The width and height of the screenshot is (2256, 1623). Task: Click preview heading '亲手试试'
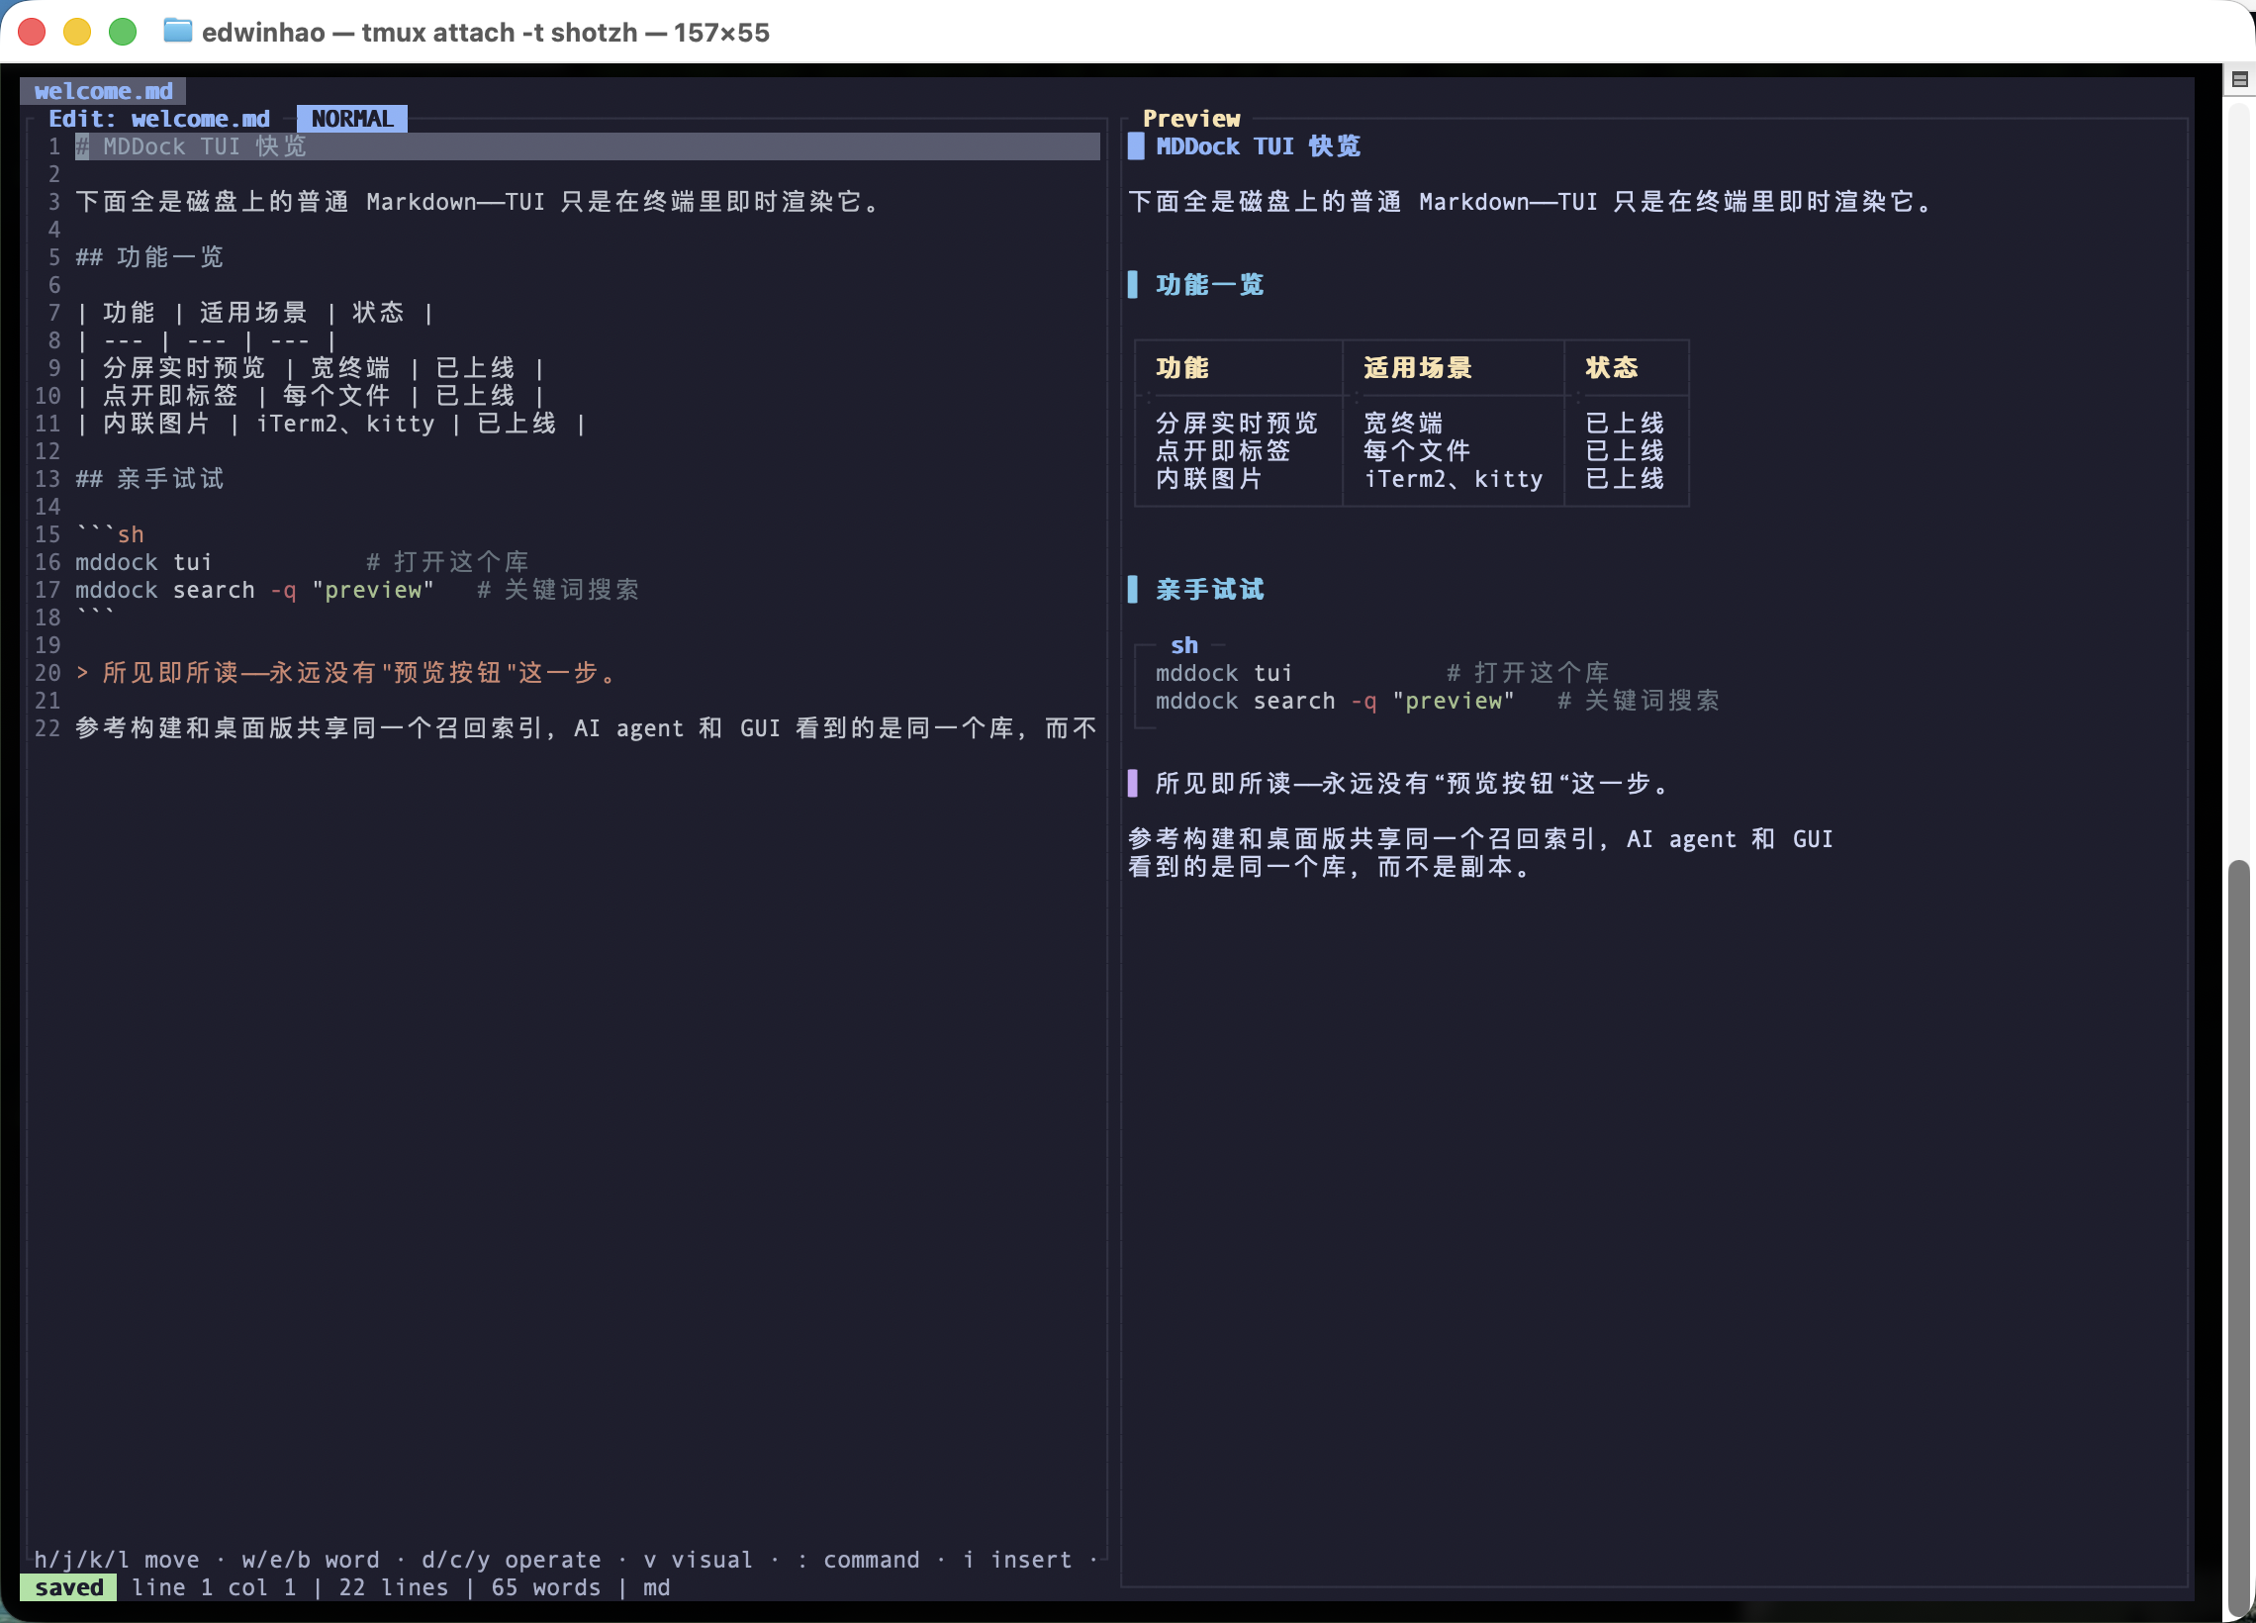[1209, 590]
